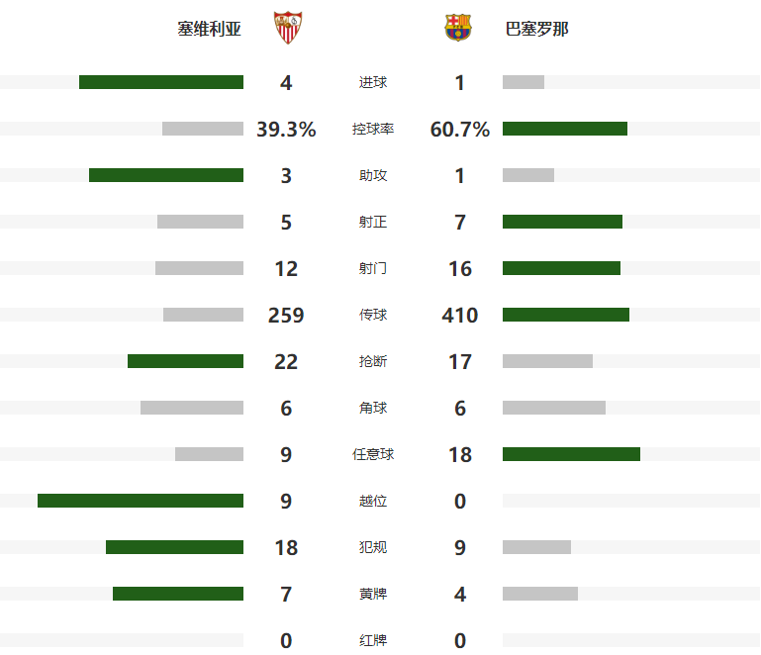This screenshot has width=761, height=655.
Task: Click the 犯规 stat label
Action: click(x=373, y=548)
